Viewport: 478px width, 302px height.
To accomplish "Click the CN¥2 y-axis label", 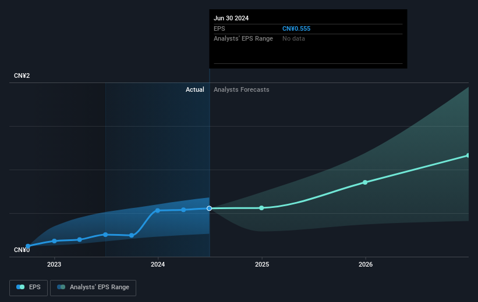I will coord(22,75).
